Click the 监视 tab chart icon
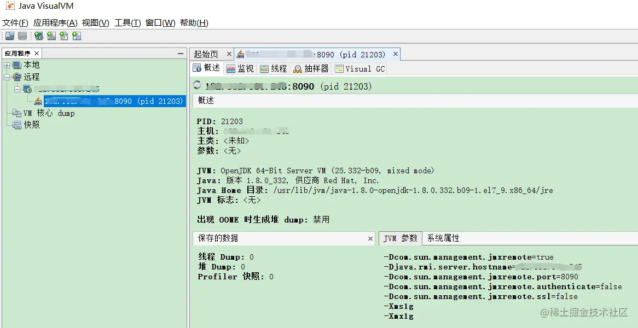 click(x=231, y=69)
